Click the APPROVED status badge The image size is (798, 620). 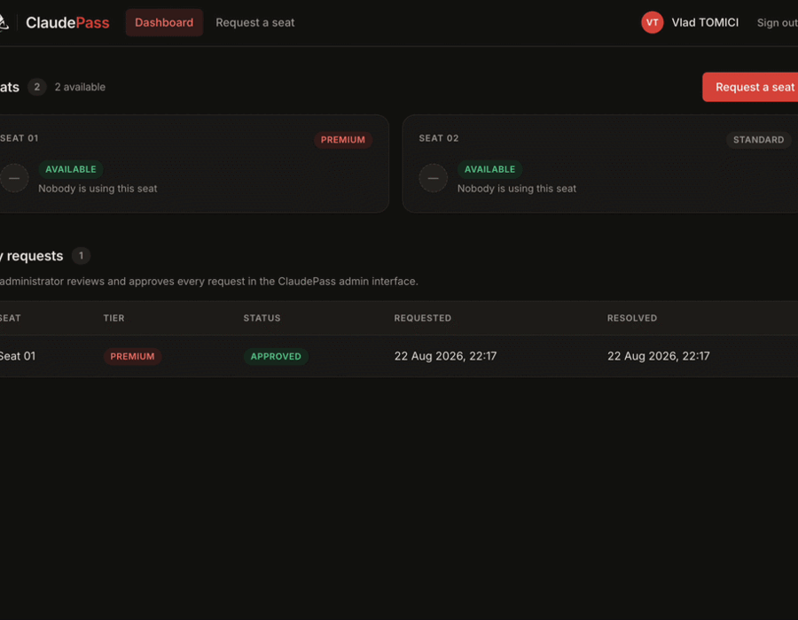pyautogui.click(x=276, y=356)
